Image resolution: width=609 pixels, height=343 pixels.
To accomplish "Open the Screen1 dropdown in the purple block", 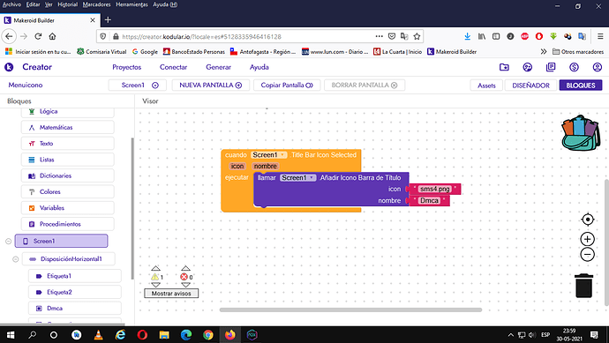I will (298, 178).
